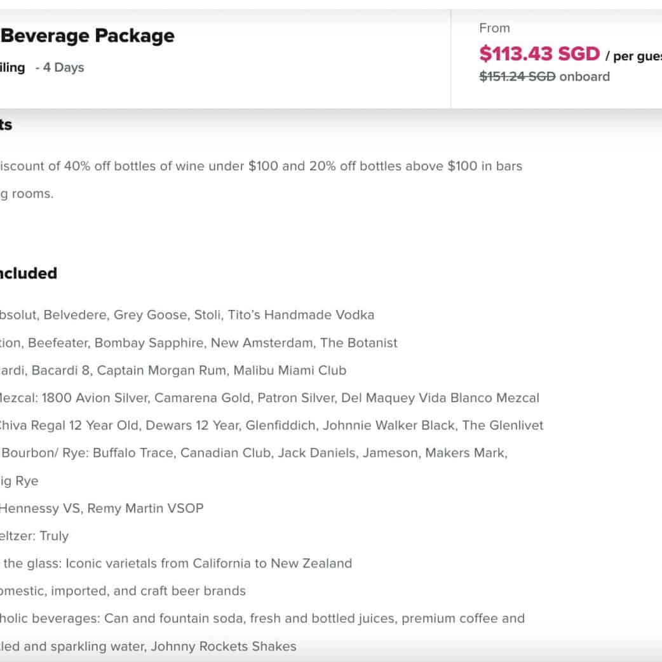This screenshot has height=662, width=662.
Task: Click the Bourbon/Rye line with Buffalo Trace
Action: (x=254, y=454)
